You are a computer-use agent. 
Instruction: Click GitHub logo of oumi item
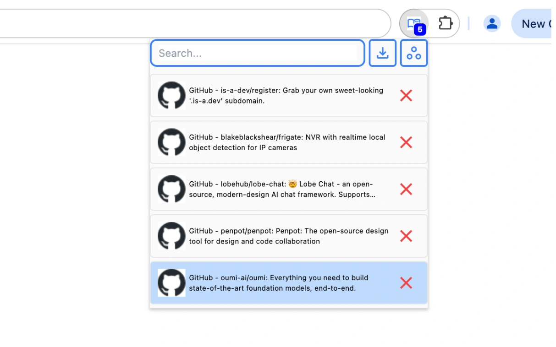pos(171,282)
